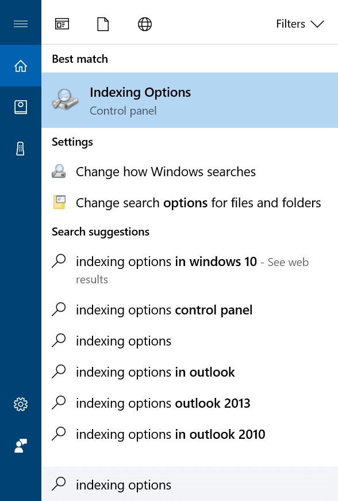Viewport: 338px width, 501px height.
Task: Select suggestion indexing options in outlook
Action: click(x=190, y=372)
